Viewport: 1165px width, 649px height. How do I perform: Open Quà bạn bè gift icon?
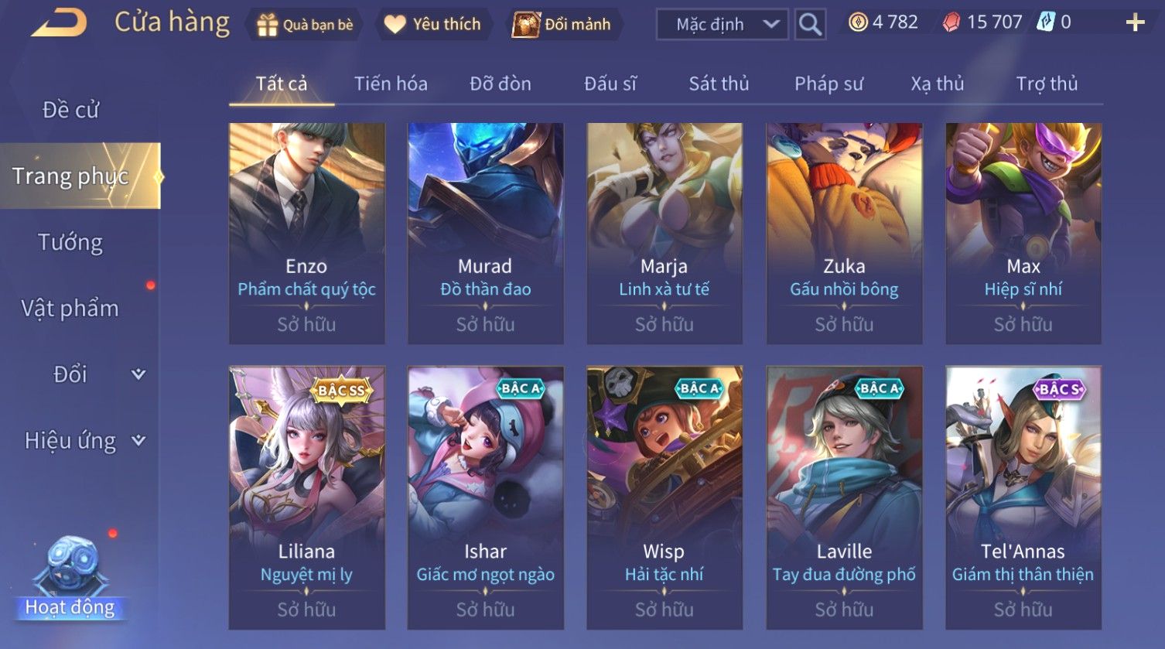[x=267, y=25]
